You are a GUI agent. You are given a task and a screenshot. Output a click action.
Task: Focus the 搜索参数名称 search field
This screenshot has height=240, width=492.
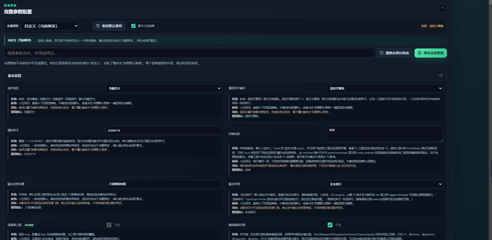click(189, 53)
